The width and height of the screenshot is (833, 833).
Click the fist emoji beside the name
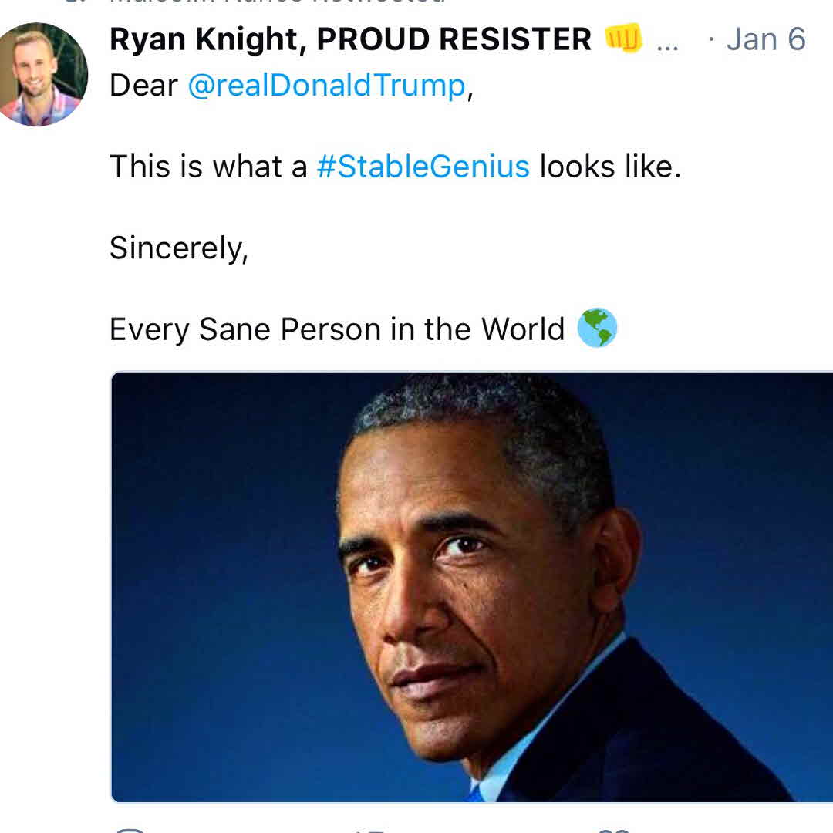623,39
